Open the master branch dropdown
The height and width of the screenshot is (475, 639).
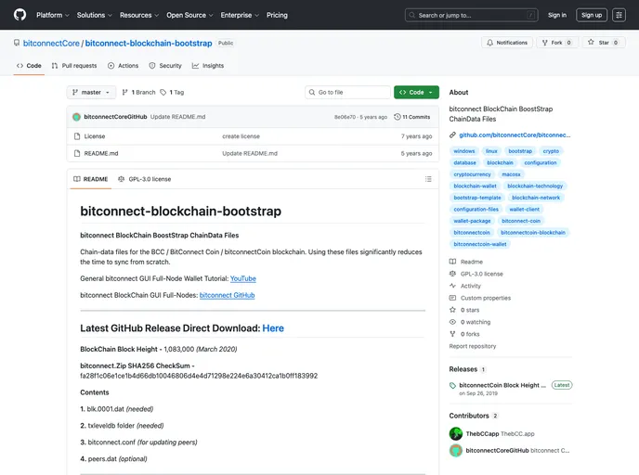(x=92, y=93)
